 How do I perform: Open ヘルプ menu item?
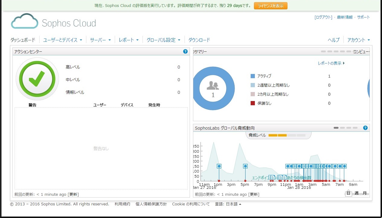tap(334, 40)
